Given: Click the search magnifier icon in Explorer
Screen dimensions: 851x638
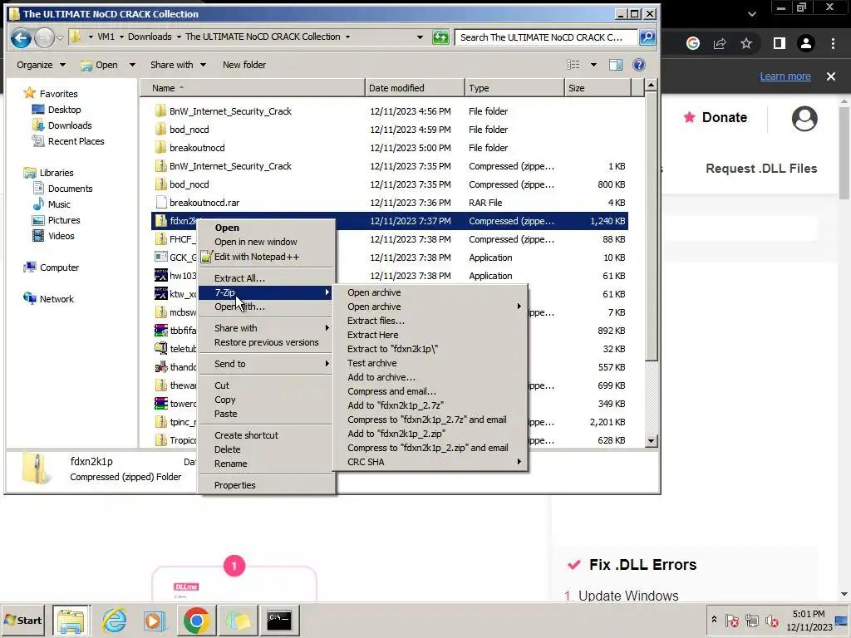Looking at the screenshot, I should [x=647, y=37].
